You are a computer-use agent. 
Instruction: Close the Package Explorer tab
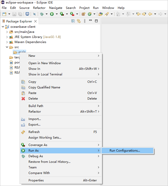pos(36,21)
